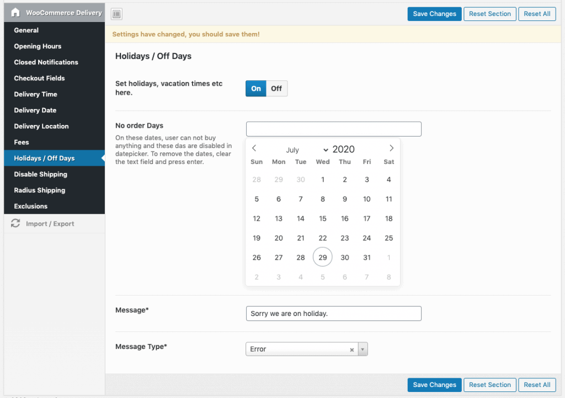Screen dimensions: 565x398
Task: Go to next month in datepicker
Action: [391, 148]
